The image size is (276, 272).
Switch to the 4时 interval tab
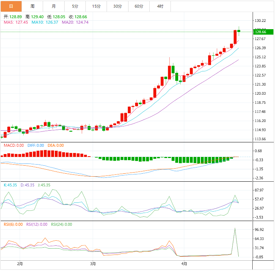(160, 6)
